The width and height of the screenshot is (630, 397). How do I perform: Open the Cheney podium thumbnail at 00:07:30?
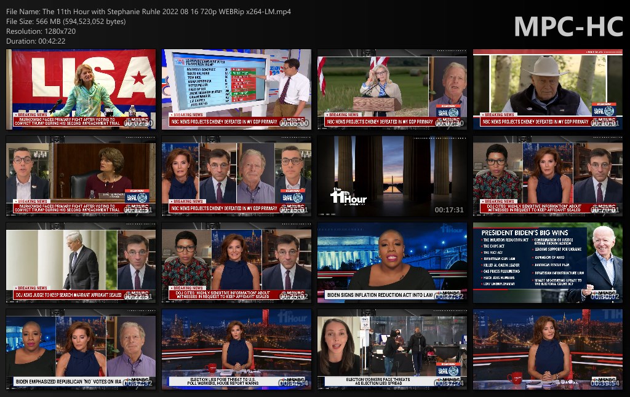point(392,89)
